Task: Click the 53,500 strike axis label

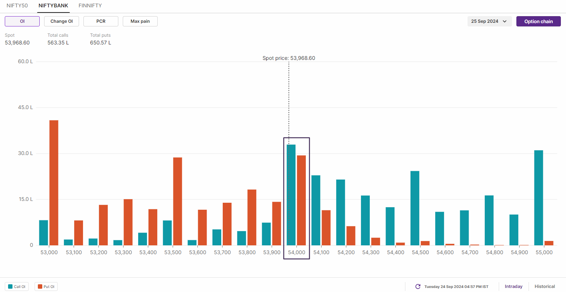Action: (173, 252)
